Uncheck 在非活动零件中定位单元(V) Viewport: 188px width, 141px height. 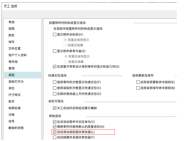[x=55, y=122]
